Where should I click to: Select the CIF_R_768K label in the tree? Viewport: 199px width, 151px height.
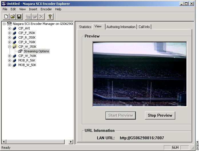(27, 42)
